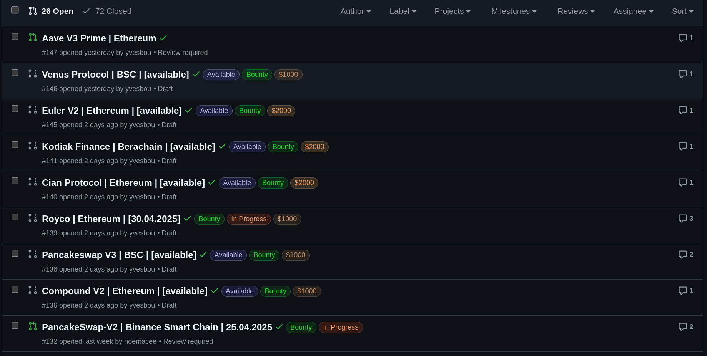
Task: Open the Label filter dropdown
Action: point(403,11)
